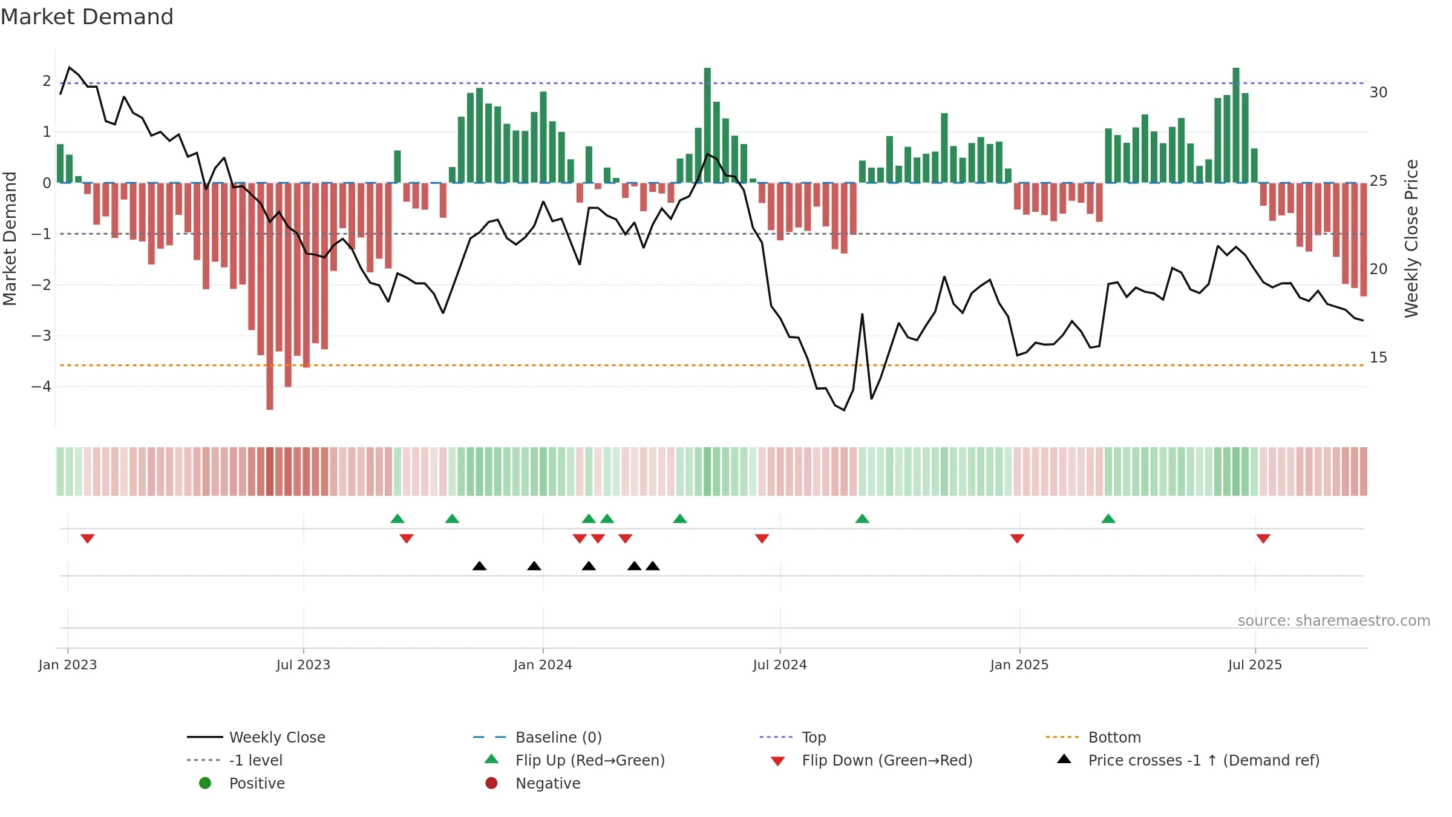
Task: Toggle the Baseline (0) legend entry
Action: [x=538, y=737]
